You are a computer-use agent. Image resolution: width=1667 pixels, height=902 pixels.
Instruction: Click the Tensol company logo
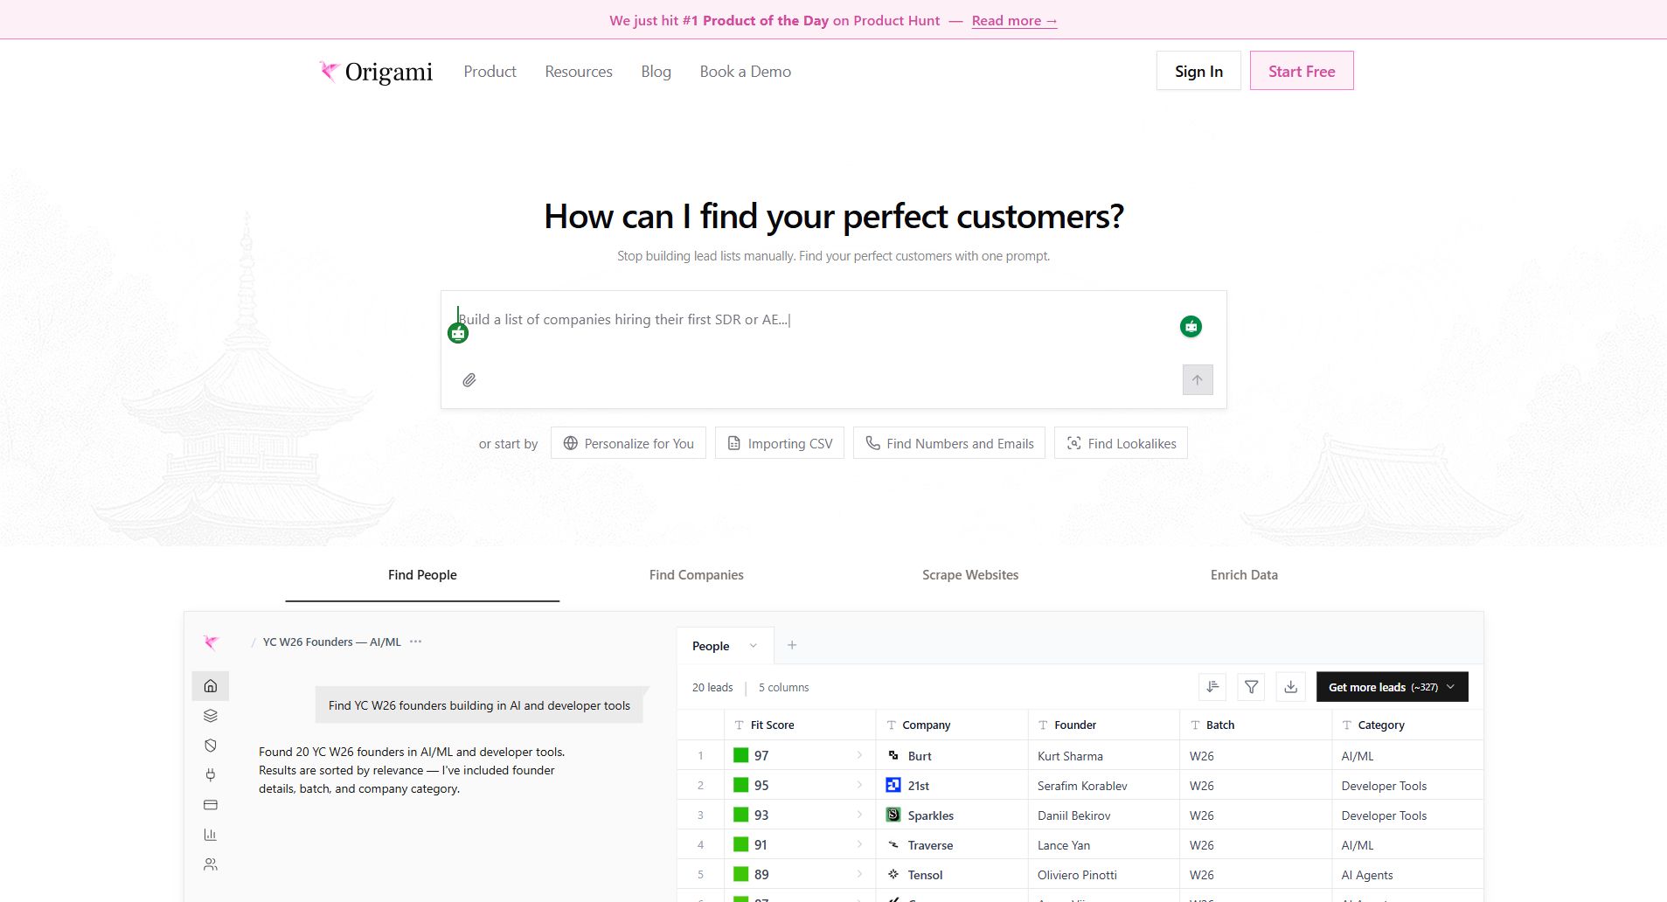point(893,874)
